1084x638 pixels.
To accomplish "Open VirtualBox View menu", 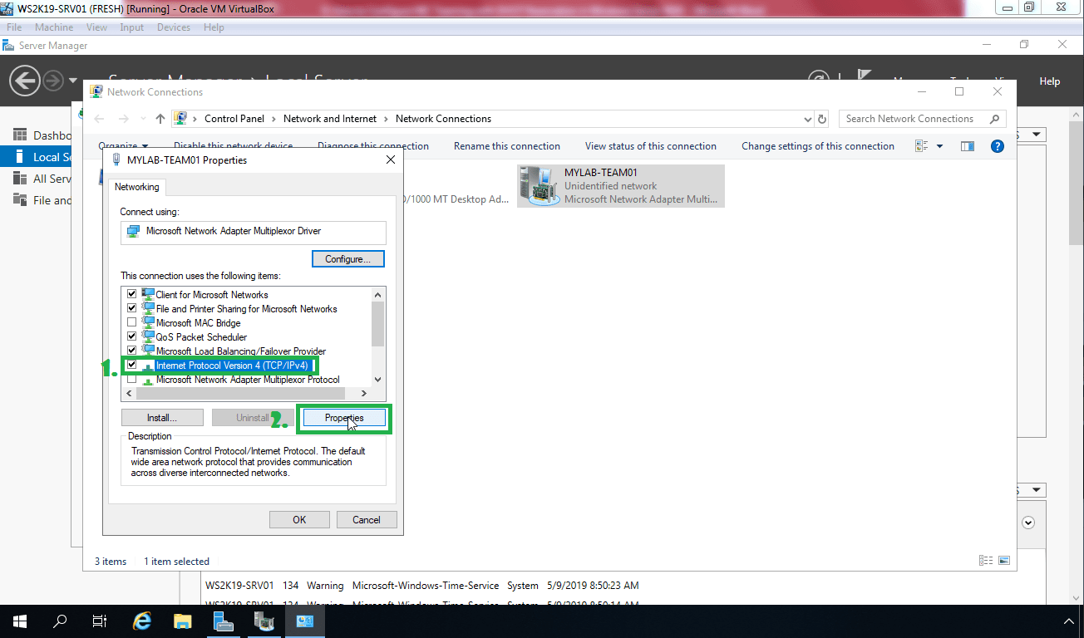I will click(96, 27).
